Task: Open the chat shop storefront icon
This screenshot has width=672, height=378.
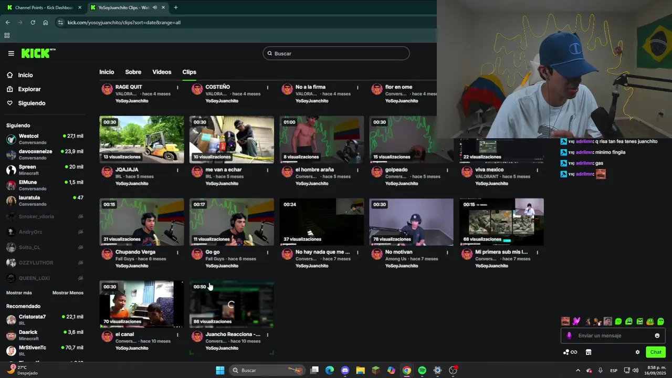Action: coord(589,352)
